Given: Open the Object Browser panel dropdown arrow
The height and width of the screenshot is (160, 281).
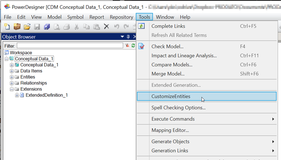Looking at the screenshot, I should [122, 37].
